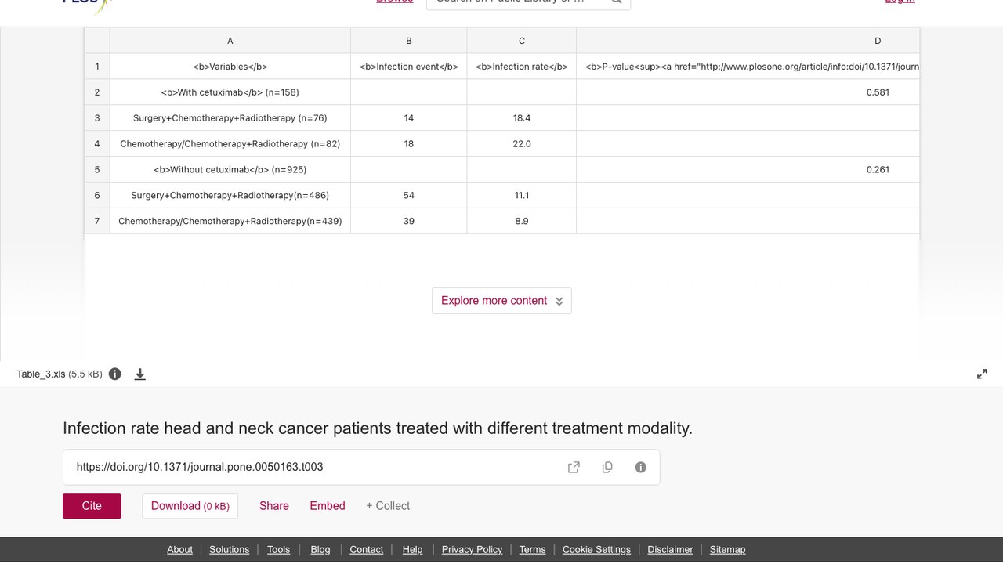The width and height of the screenshot is (1003, 564).
Task: Click the P-value cell 0.261
Action: 748,170
